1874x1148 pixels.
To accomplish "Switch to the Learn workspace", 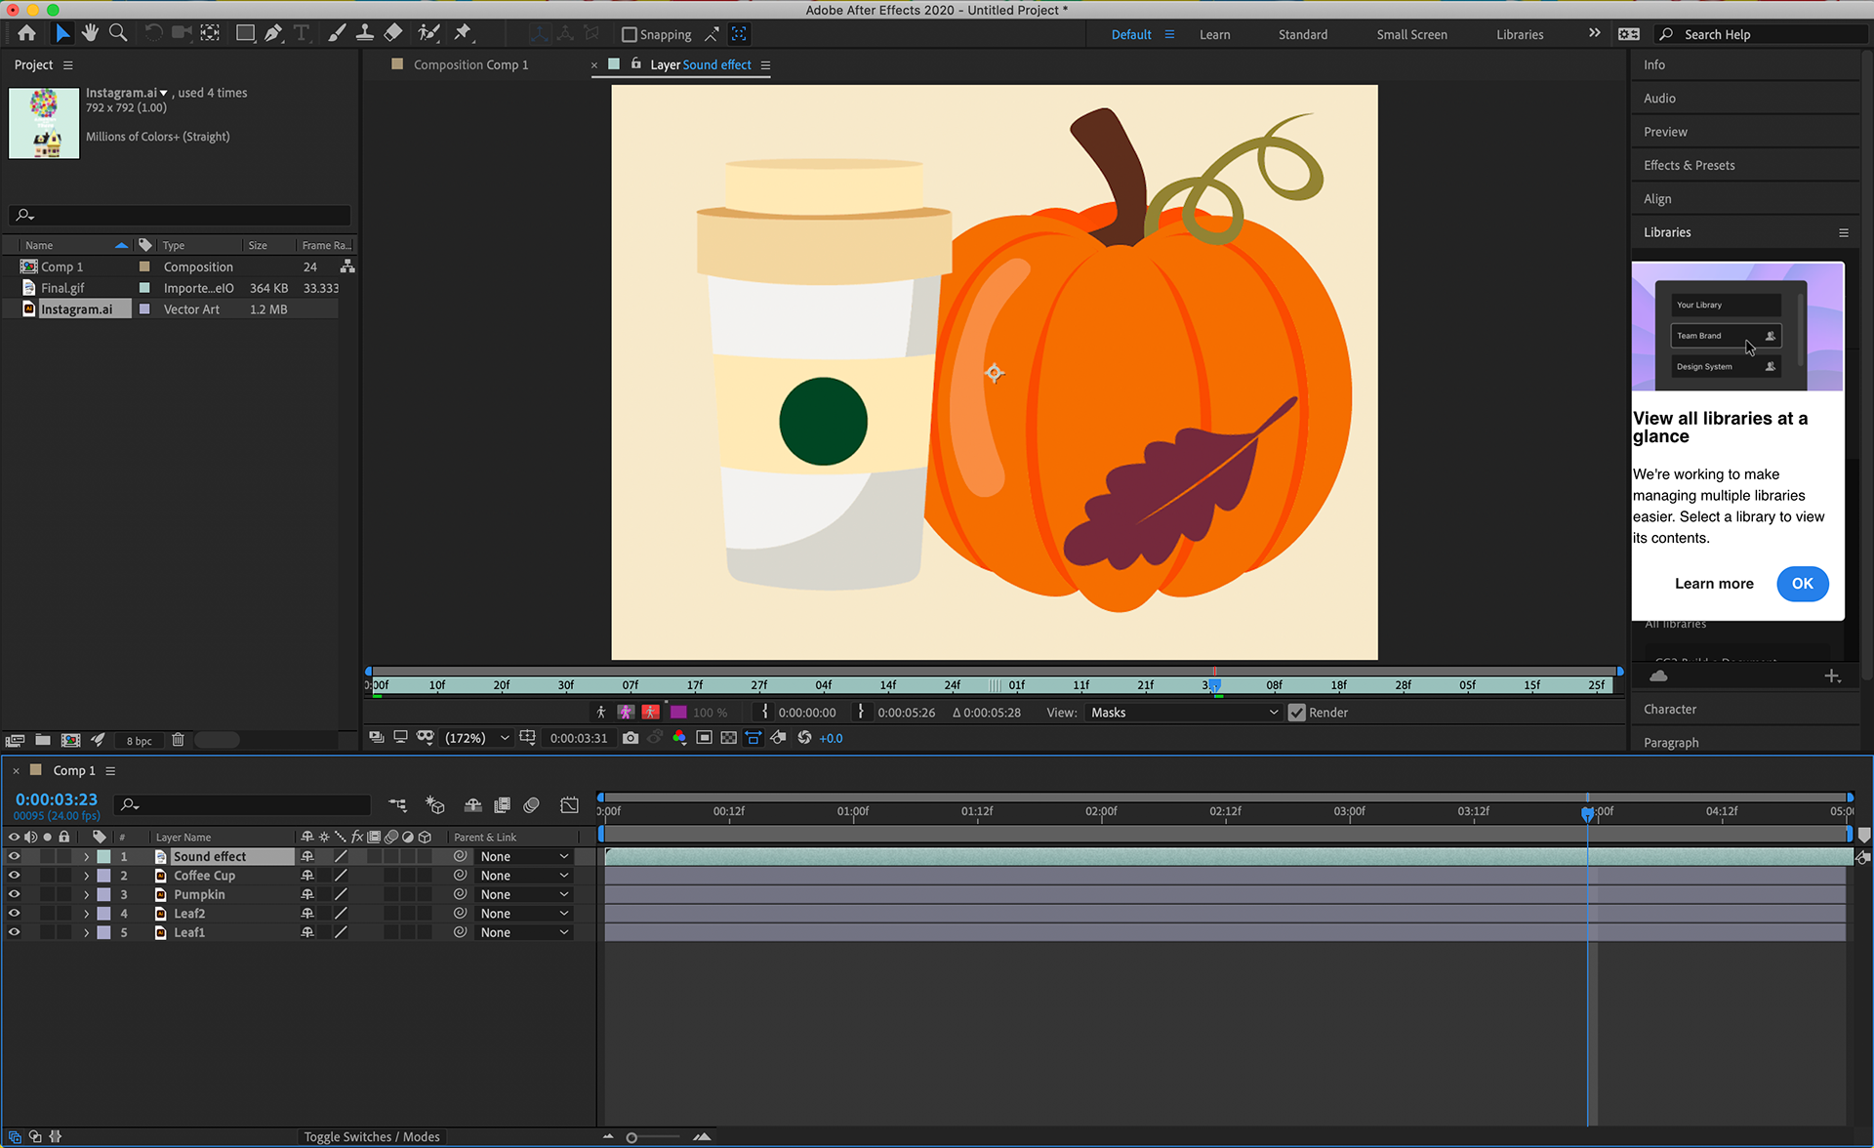I will 1214,34.
